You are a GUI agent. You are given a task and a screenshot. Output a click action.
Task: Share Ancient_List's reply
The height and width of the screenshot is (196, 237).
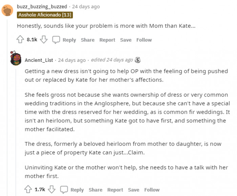pyautogui.click(x=95, y=190)
